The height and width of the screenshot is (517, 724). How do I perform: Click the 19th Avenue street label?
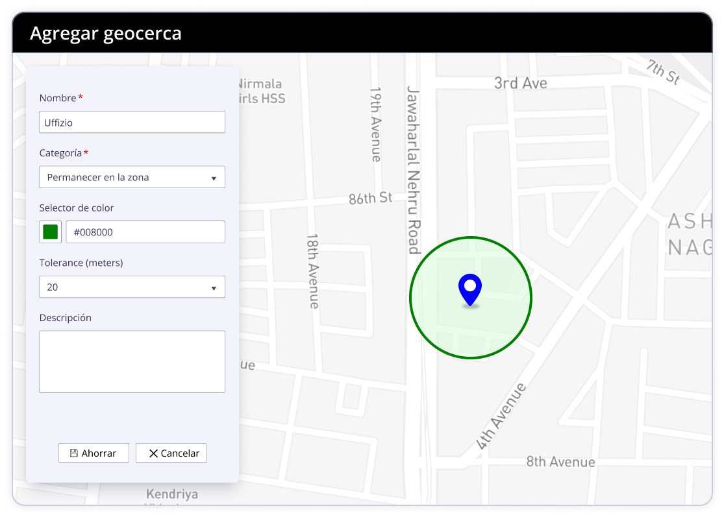point(376,124)
